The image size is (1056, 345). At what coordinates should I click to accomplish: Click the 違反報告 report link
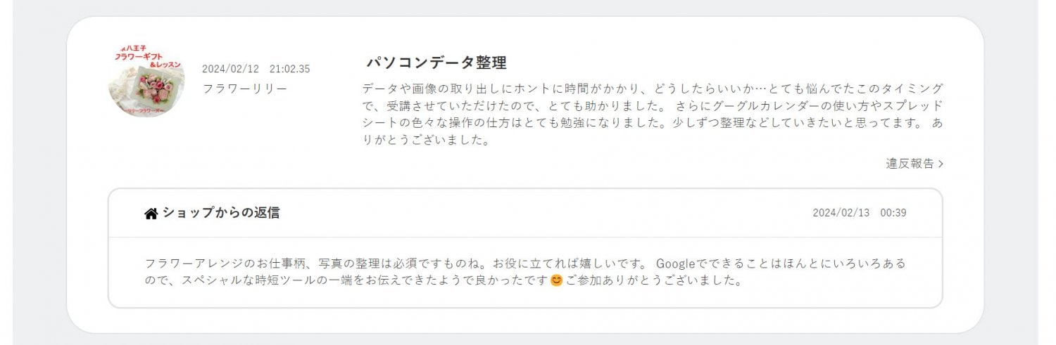click(910, 164)
